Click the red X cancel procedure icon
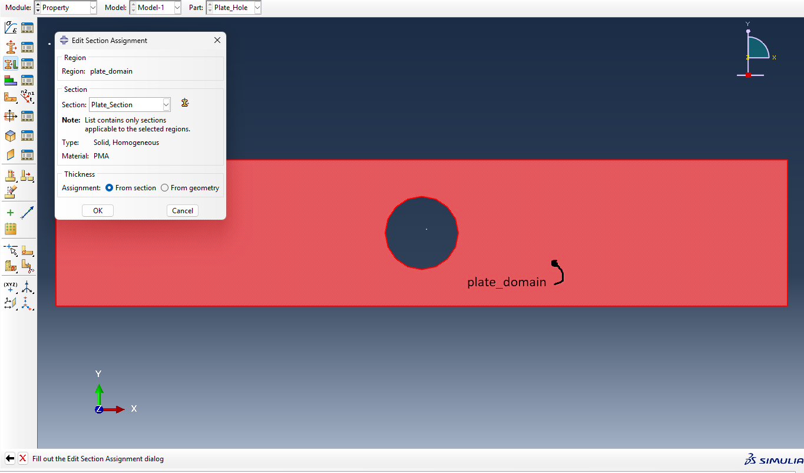The width and height of the screenshot is (804, 473). [23, 458]
